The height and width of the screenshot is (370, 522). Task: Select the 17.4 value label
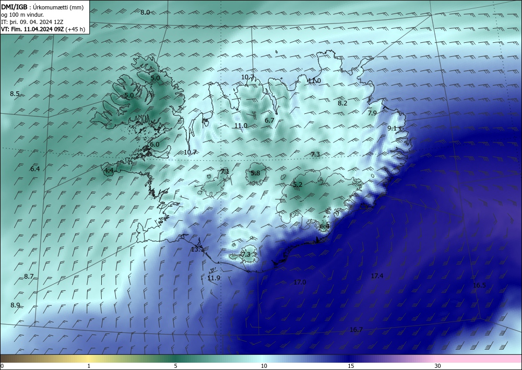[377, 276]
